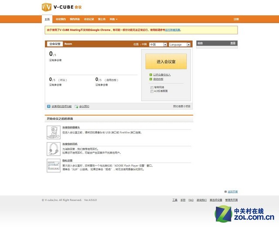Image resolution: width=279 pixels, height=227 pixels.
Task: Click the blue help icon below room stats
Action: (49, 106)
